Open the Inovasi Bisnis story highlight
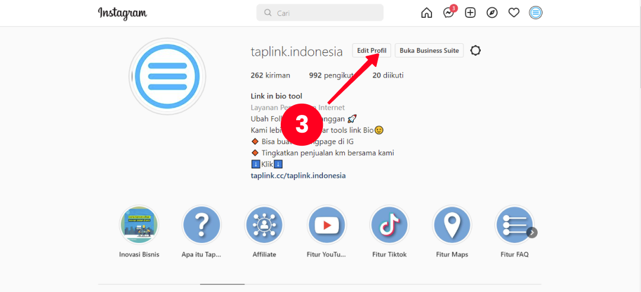This screenshot has width=641, height=292. pyautogui.click(x=139, y=224)
